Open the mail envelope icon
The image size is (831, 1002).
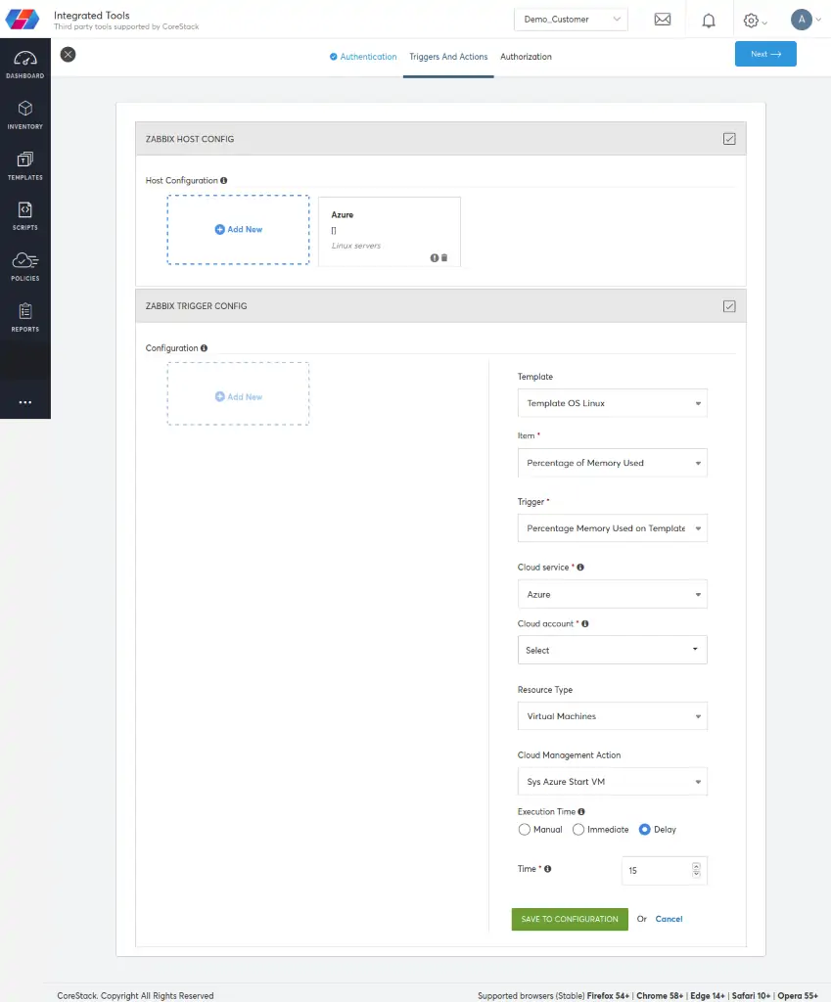pos(663,20)
